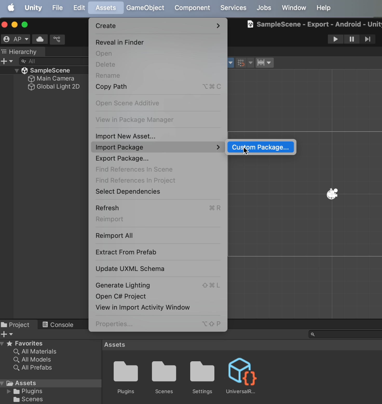Image resolution: width=382 pixels, height=404 pixels.
Task: Open the AP account dropdown
Action: [x=16, y=39]
